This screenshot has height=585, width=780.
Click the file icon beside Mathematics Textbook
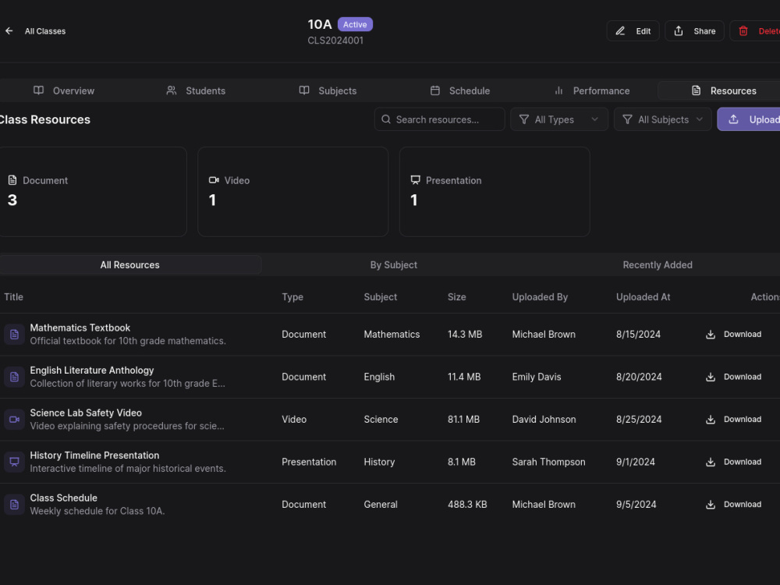tap(14, 335)
